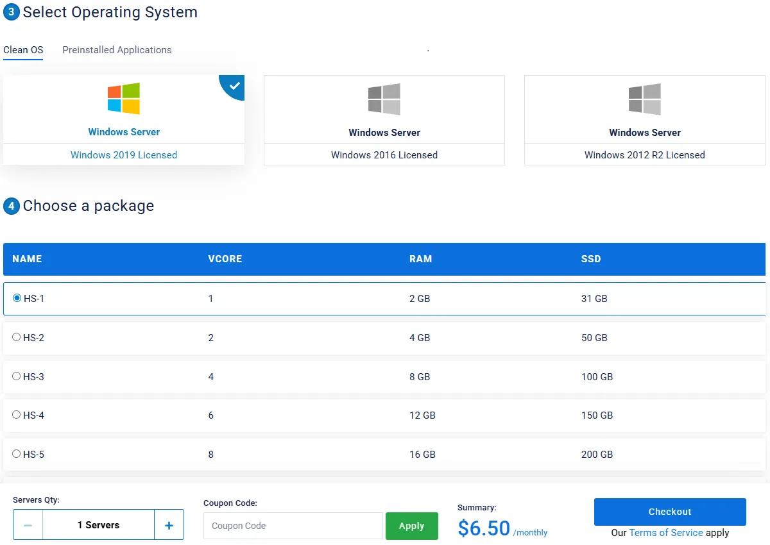Click the 4 GB RAM value
Screen dimensions: 770x545
tap(420, 338)
